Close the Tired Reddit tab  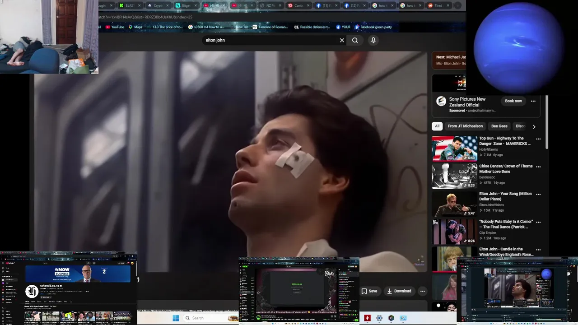click(x=448, y=5)
